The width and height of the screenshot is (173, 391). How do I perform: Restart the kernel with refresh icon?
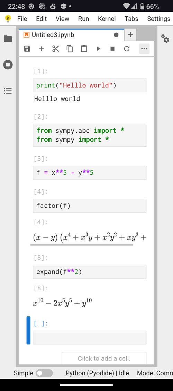pyautogui.click(x=127, y=49)
